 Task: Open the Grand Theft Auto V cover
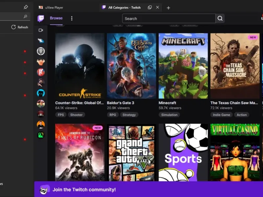coord(131,152)
